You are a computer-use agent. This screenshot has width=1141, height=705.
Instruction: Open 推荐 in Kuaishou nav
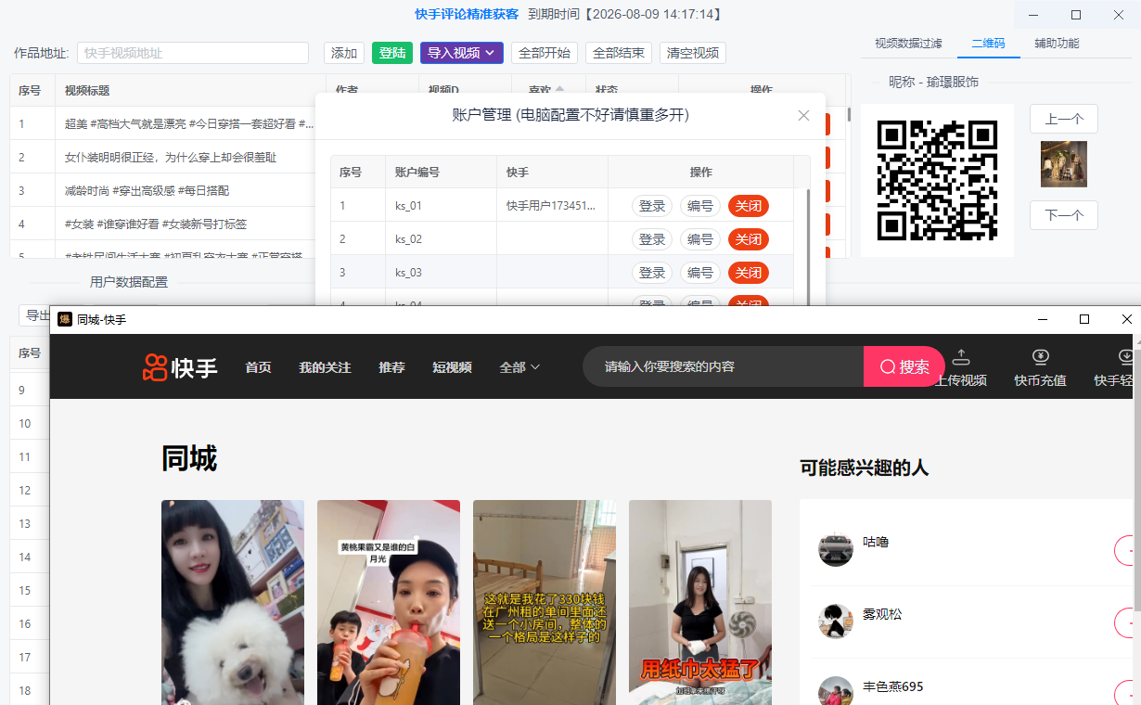pos(391,367)
